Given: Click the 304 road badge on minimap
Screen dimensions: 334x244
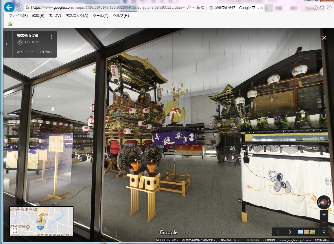Looking at the screenshot, I should tap(41, 228).
